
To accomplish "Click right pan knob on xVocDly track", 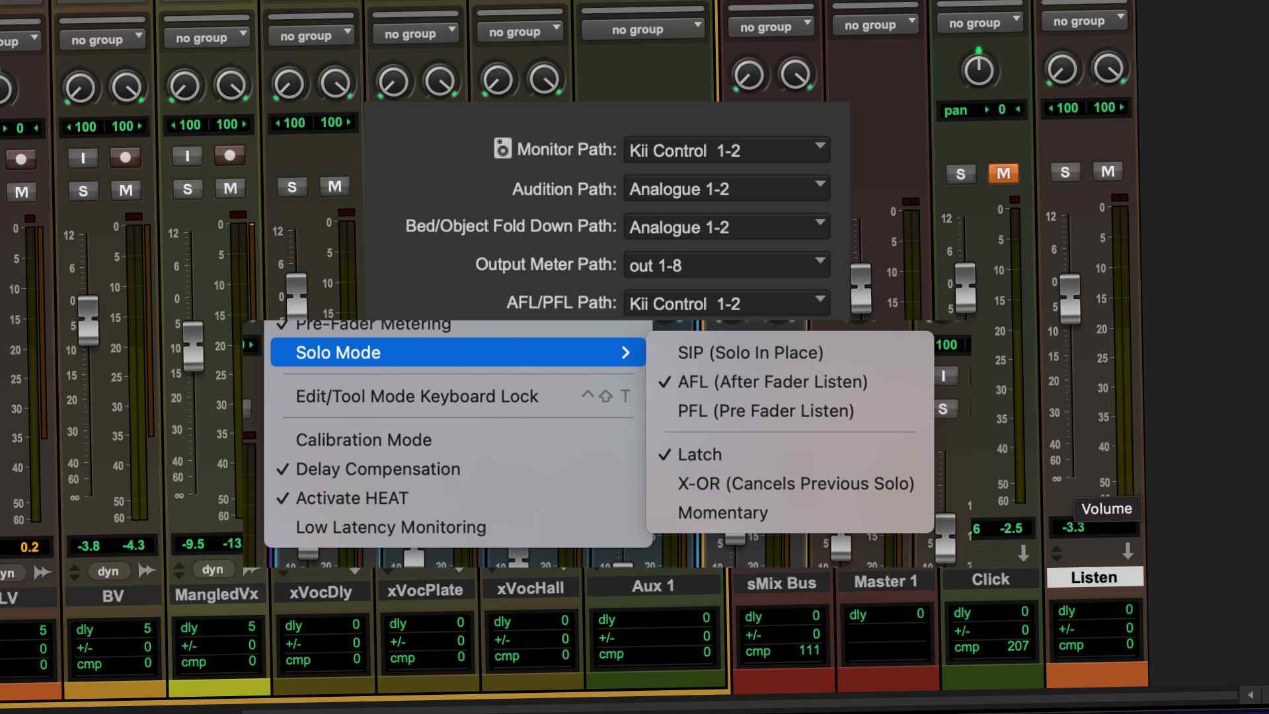I will (336, 83).
